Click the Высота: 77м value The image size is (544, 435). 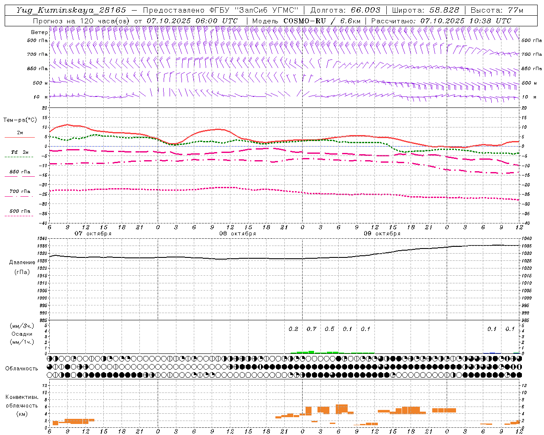tap(497, 10)
